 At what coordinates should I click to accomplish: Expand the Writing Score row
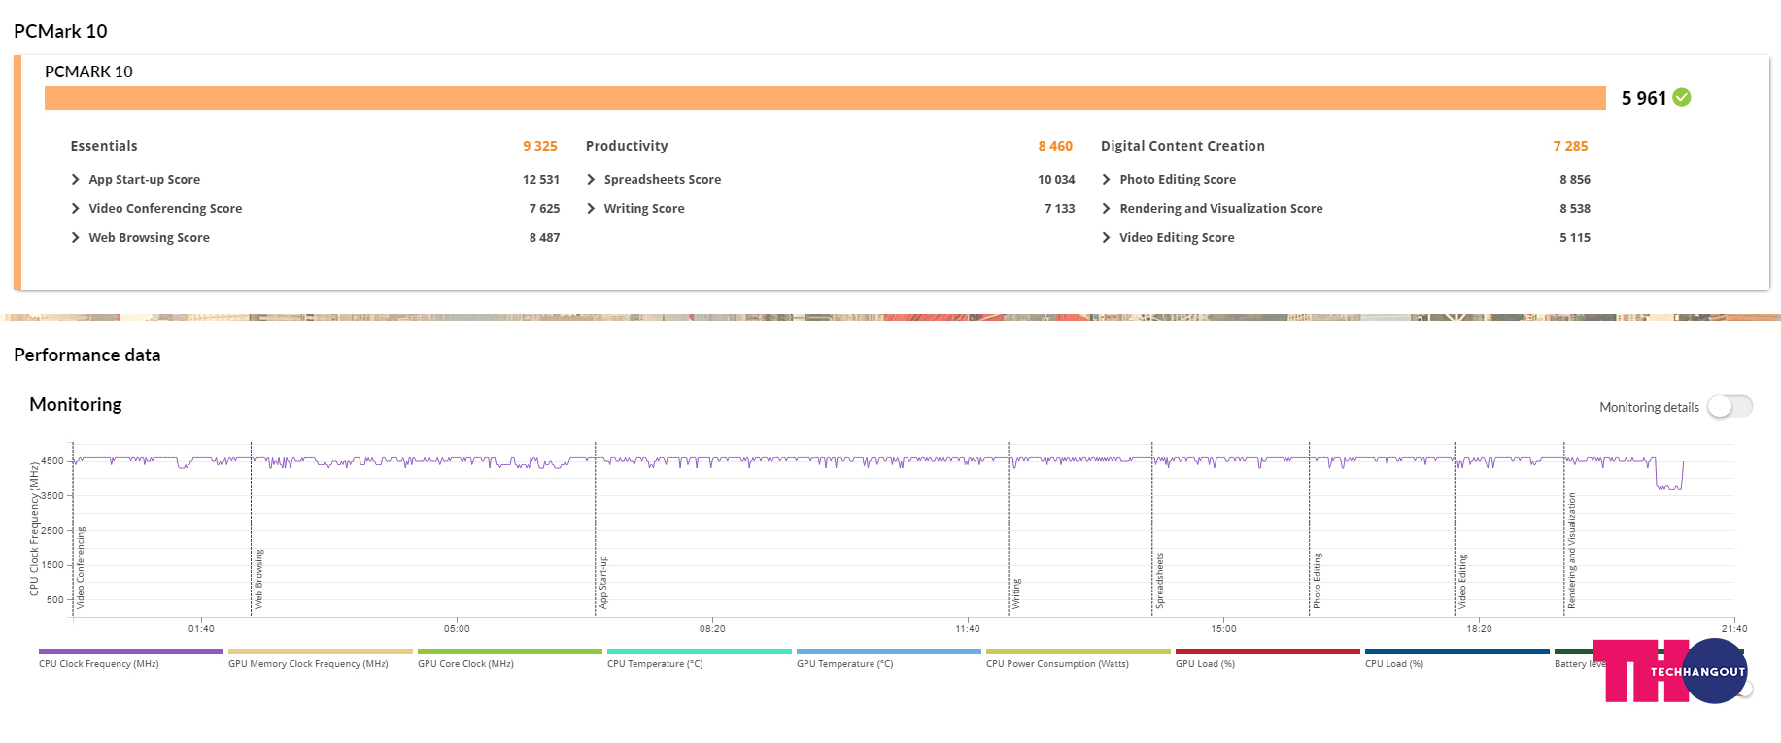click(x=591, y=209)
